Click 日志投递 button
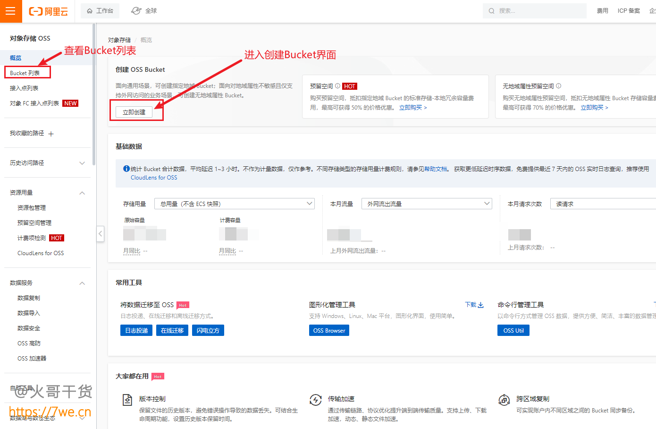The image size is (656, 429). (136, 330)
